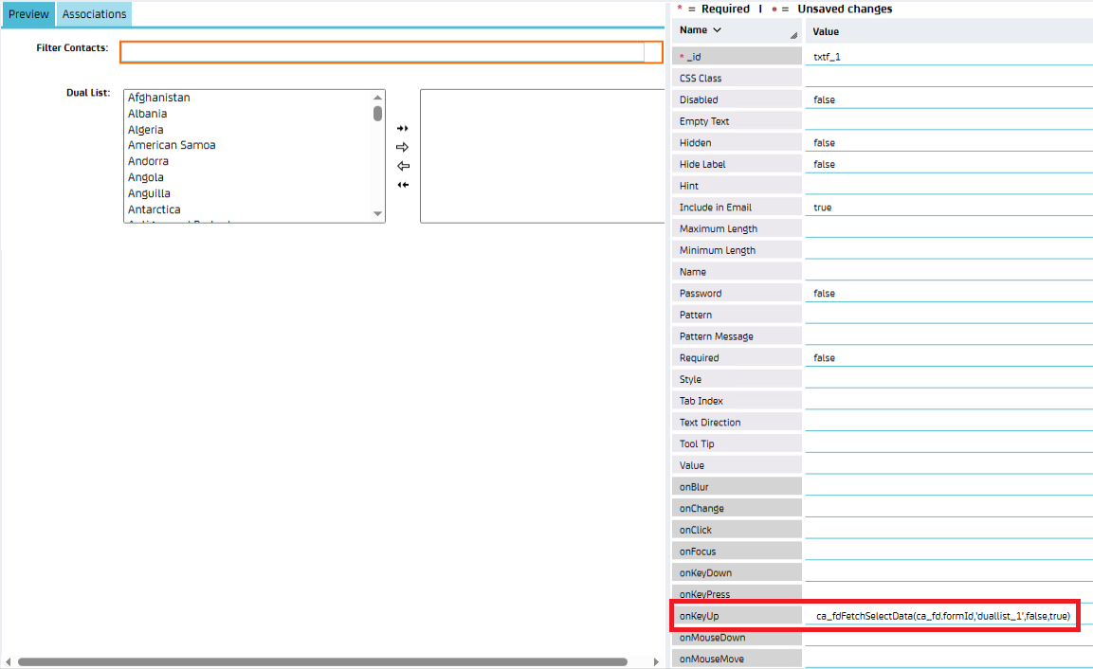This screenshot has height=669, width=1093.
Task: Click the move selected left arrow icon
Action: click(x=402, y=166)
